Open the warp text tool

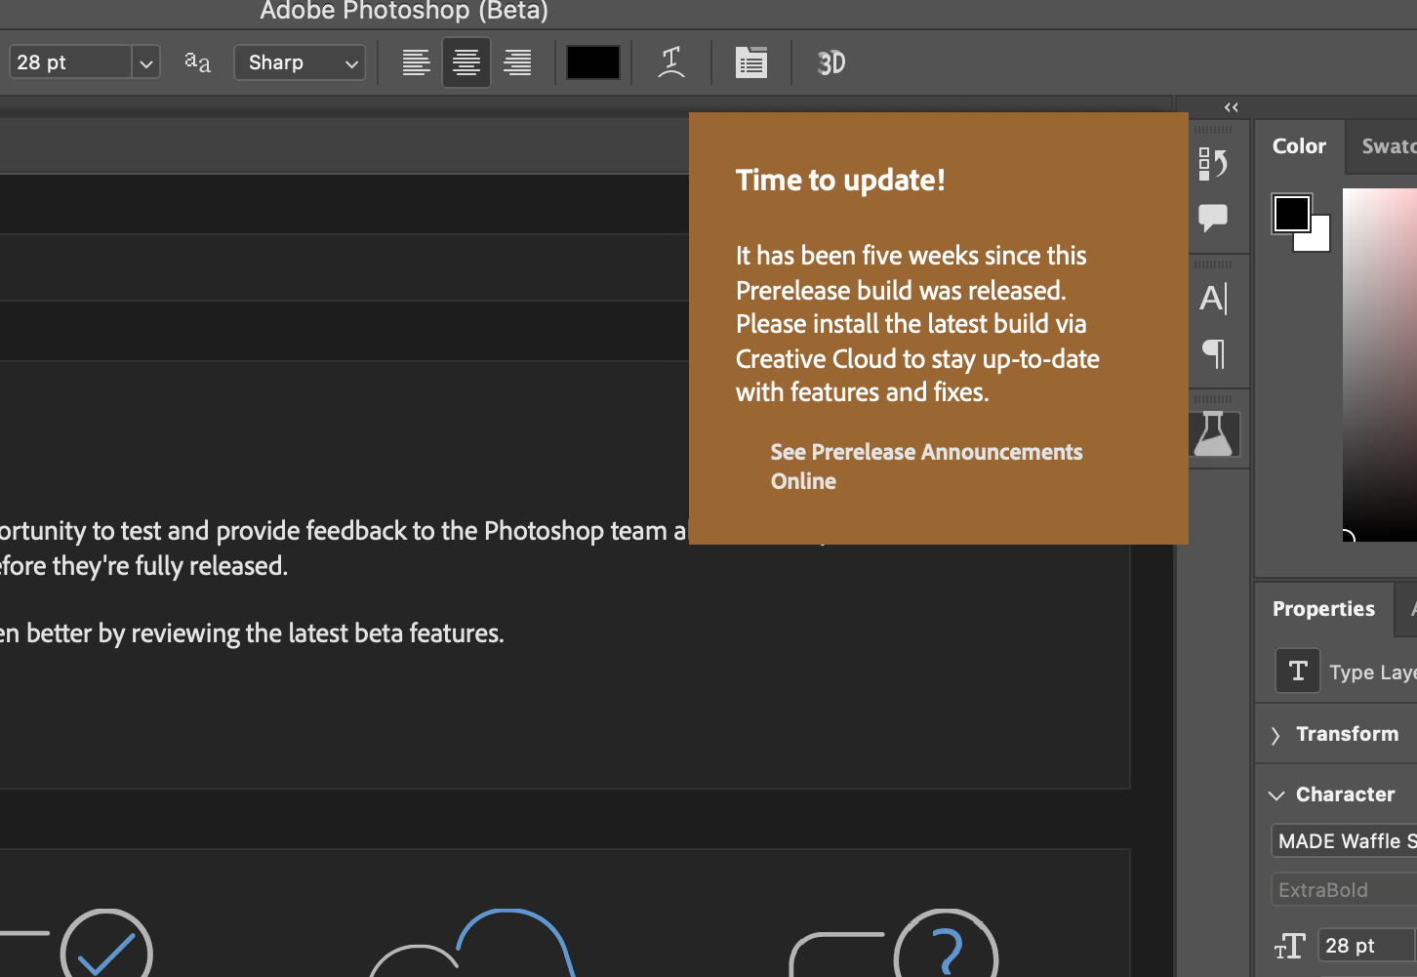coord(671,63)
